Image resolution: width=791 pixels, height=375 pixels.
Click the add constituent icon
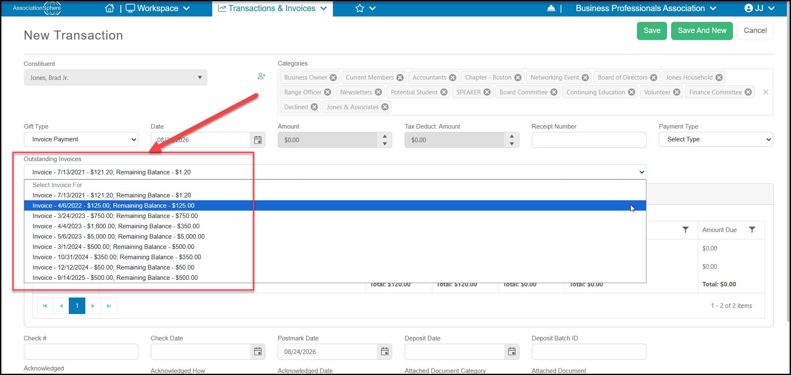click(261, 76)
